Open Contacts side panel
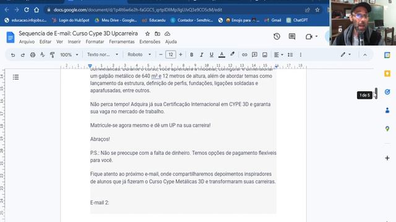The image size is (396, 222). click(x=387, y=110)
